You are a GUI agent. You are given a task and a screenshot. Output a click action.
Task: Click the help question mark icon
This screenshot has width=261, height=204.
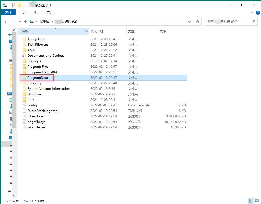(x=258, y=12)
